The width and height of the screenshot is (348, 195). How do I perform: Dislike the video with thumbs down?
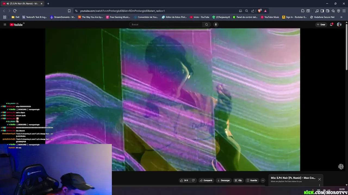[x=193, y=180]
